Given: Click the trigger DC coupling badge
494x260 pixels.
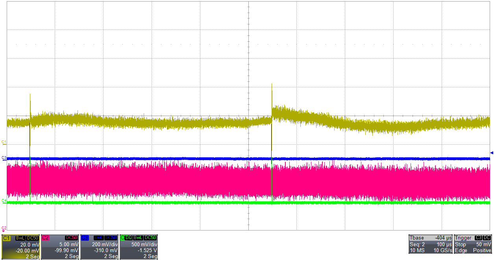Looking at the screenshot, I should pos(487,238).
